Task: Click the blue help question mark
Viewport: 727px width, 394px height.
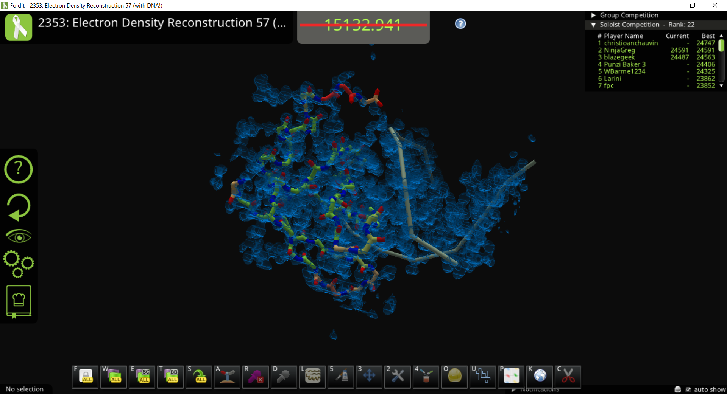Action: (x=460, y=24)
